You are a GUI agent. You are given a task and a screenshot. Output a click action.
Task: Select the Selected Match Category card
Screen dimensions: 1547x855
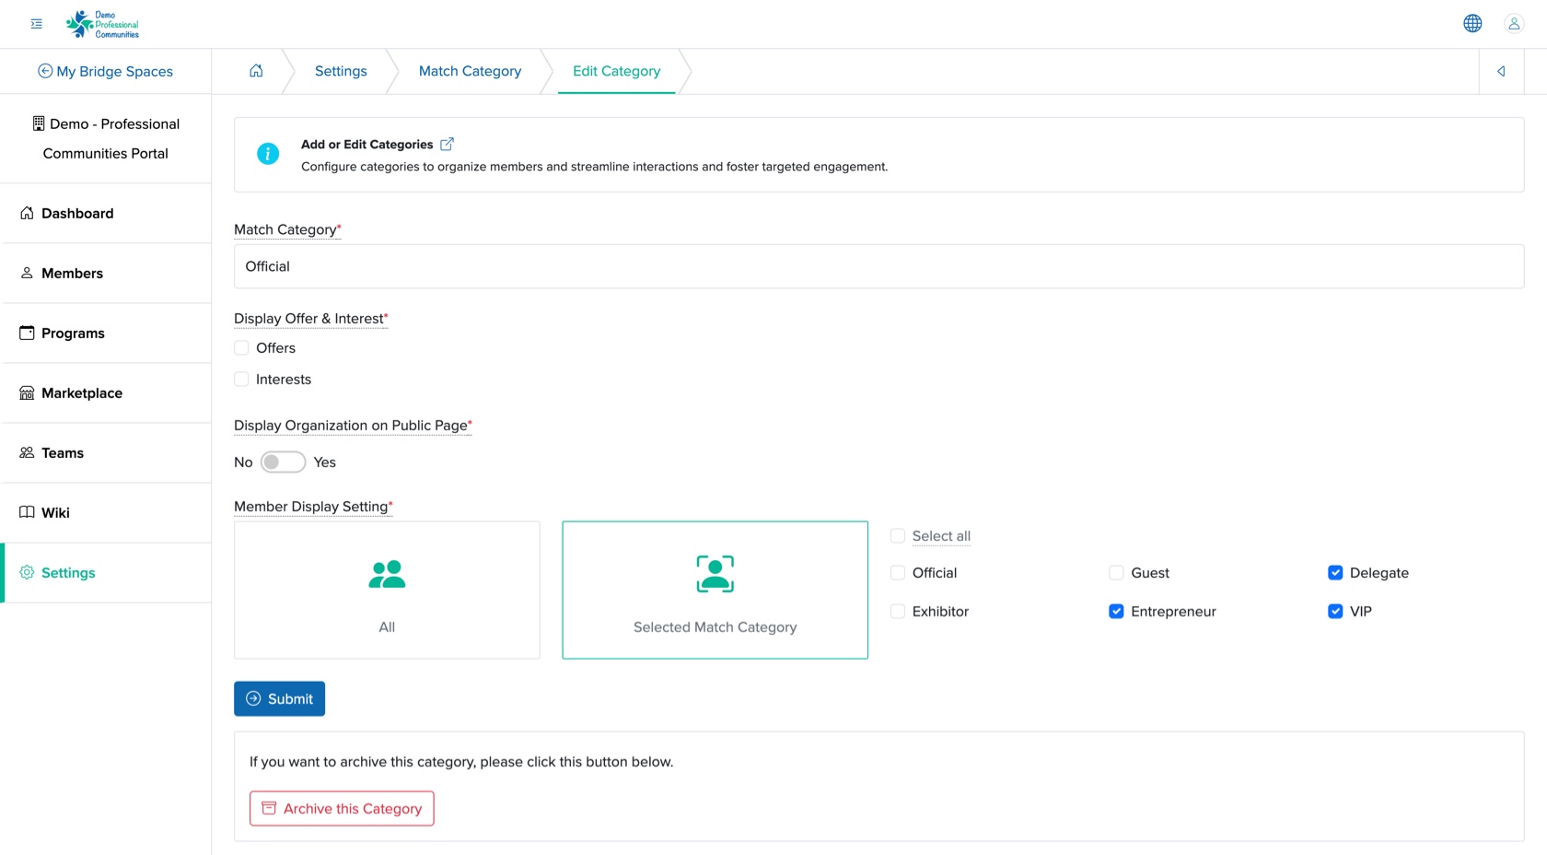[715, 590]
